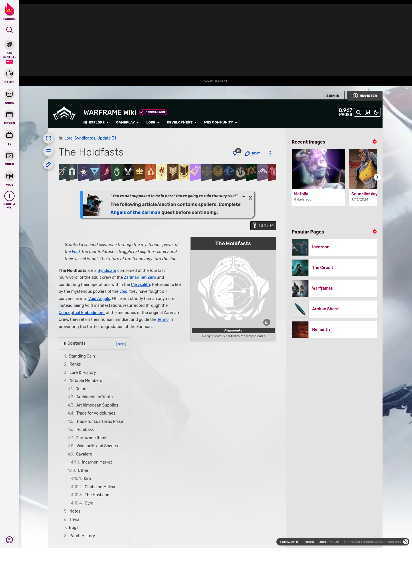Viewport: 412px width, 573px height.
Task: Expand the Lore menu
Action: 153,122
